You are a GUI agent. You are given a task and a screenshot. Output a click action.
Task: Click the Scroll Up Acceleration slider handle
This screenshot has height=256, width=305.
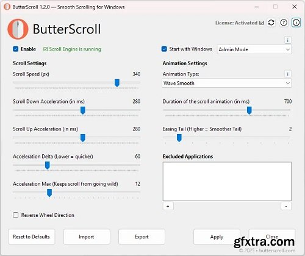[83, 138]
